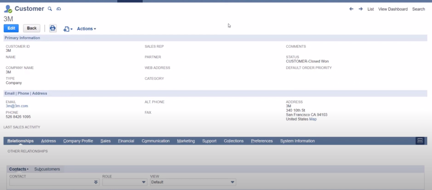Open the System Information tab
Viewport: 432px width, 190px height.
coord(298,141)
